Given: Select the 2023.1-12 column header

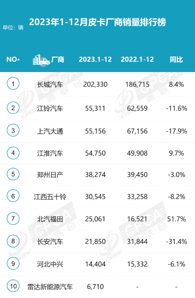Looking at the screenshot, I should (95, 59).
